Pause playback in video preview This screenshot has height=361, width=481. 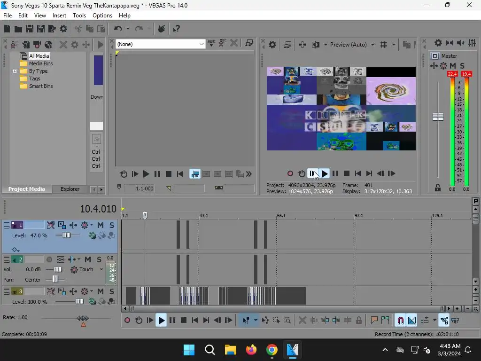point(335,174)
